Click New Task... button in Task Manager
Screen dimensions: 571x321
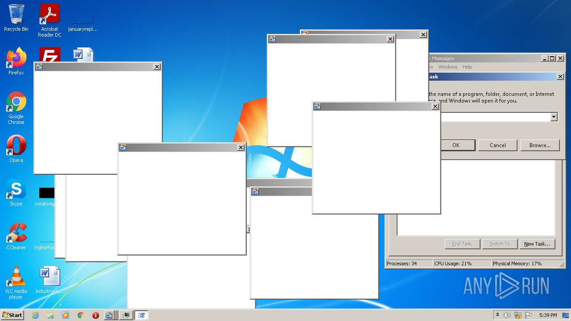coord(537,244)
